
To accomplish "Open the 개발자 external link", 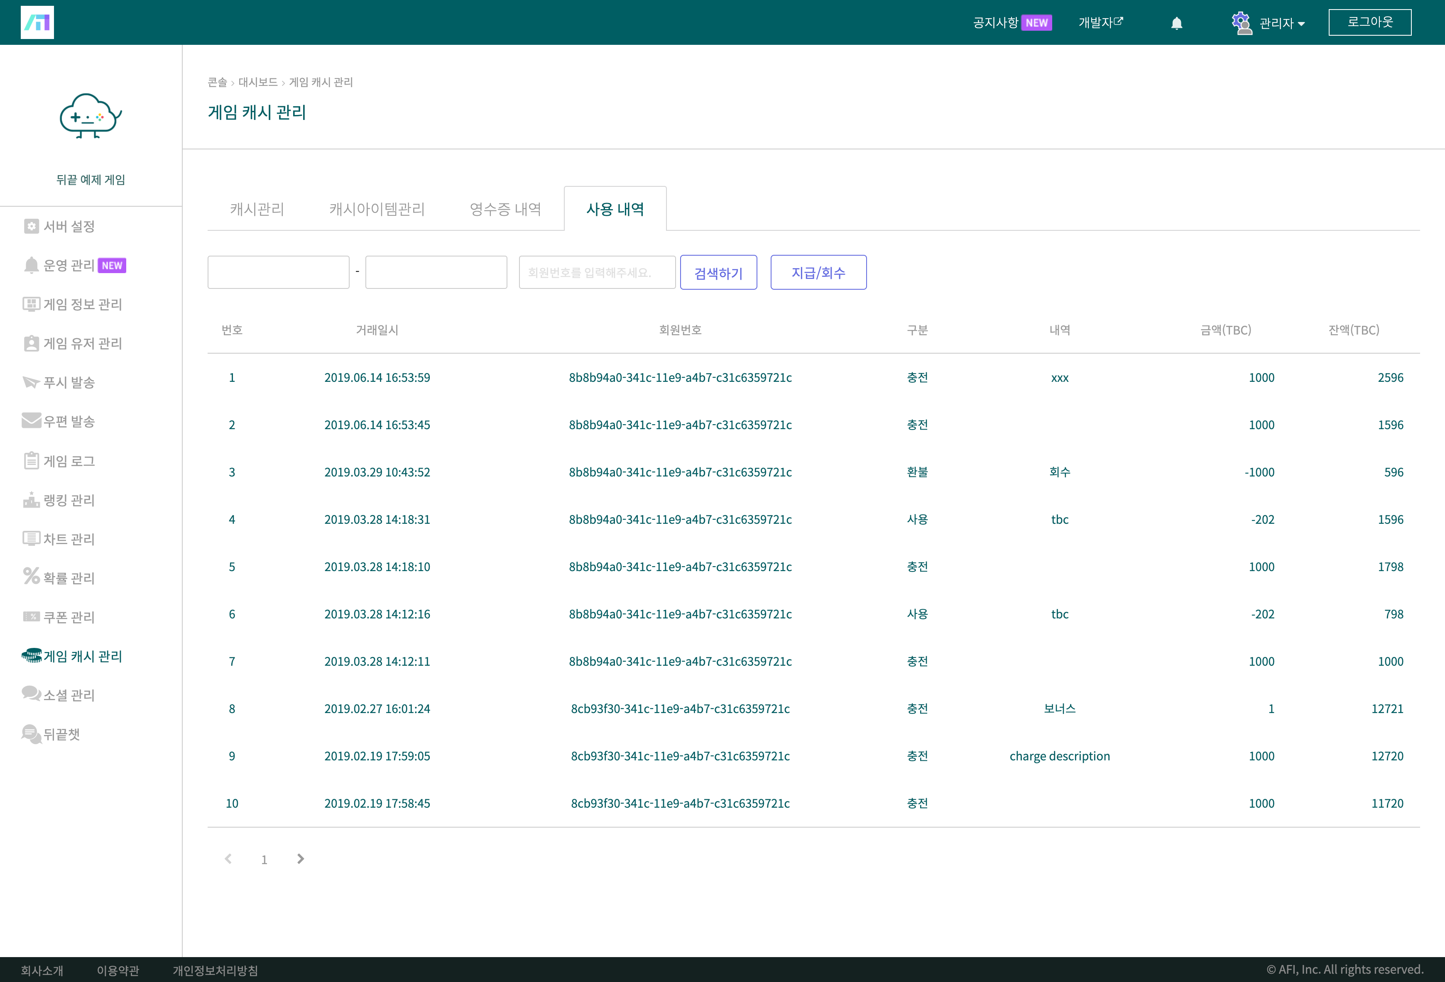I will click(1100, 22).
